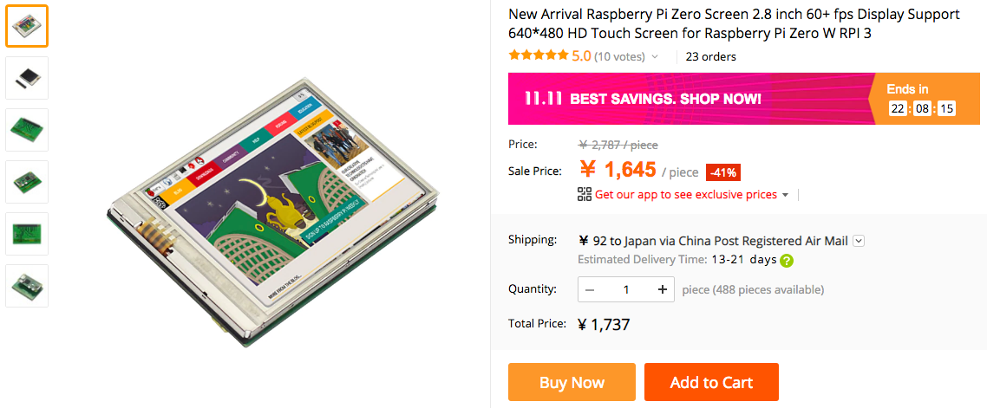Select the fourth product thumbnail
The image size is (987, 408).
tap(27, 182)
